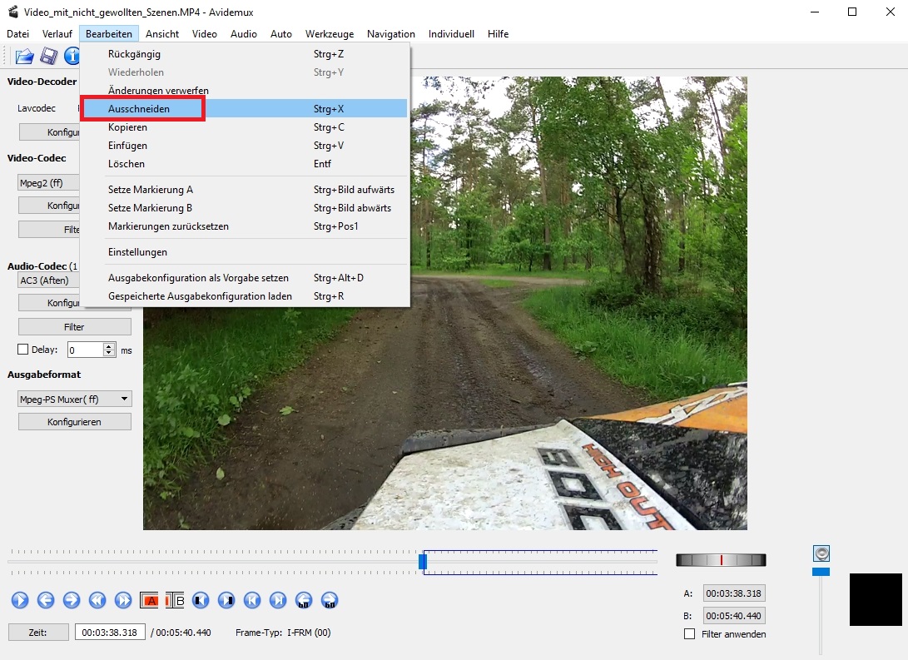Choose 'Markierungen zurücksetzen' menu entry
Viewport: 908px width, 660px height.
(x=168, y=226)
